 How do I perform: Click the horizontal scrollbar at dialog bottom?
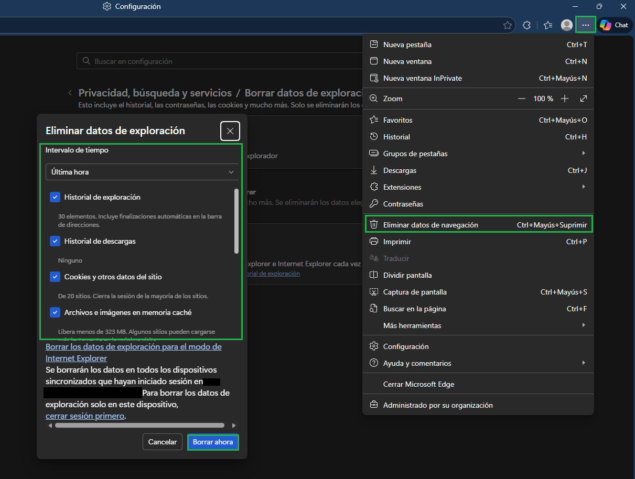coord(139,426)
